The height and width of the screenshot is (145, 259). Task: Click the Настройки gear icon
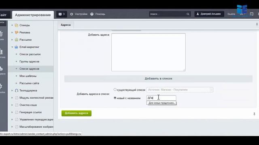click(72, 14)
